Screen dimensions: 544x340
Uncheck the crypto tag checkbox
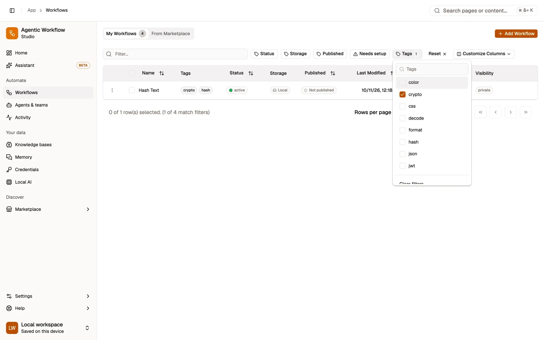403,94
